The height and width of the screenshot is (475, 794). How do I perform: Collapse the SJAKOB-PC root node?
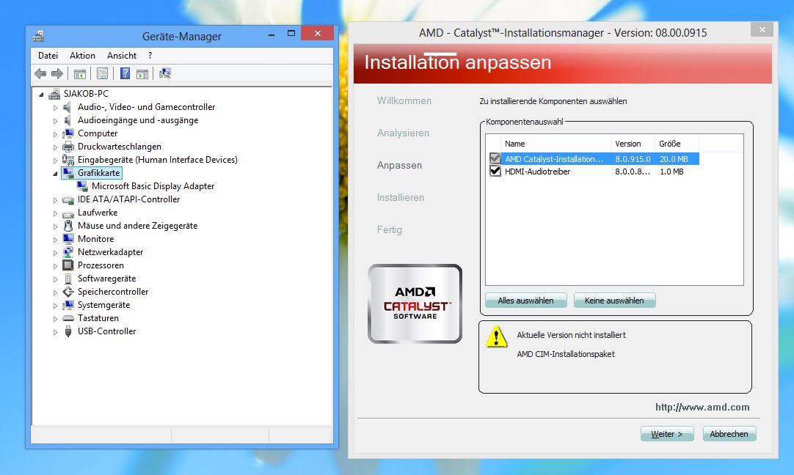pos(42,95)
